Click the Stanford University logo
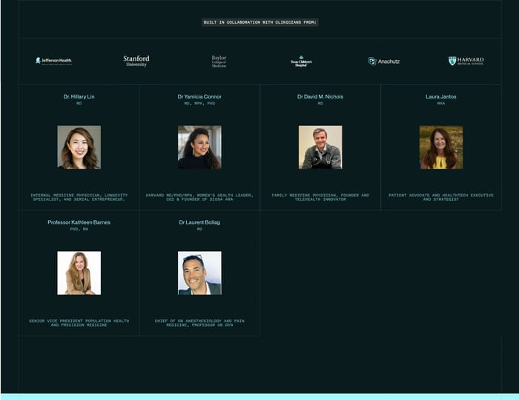This screenshot has width=519, height=400. [x=136, y=61]
